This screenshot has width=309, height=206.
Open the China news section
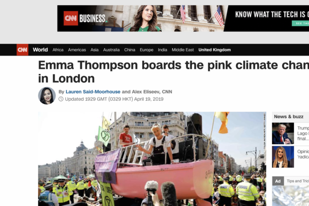coord(130,50)
